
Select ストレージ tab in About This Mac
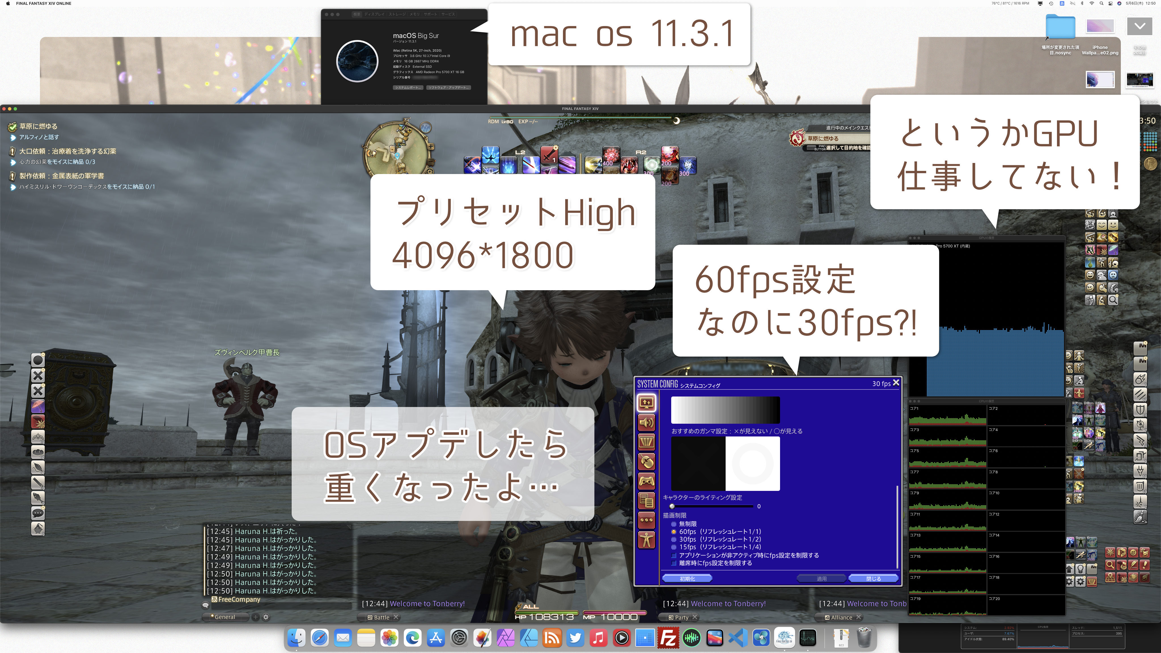397,14
